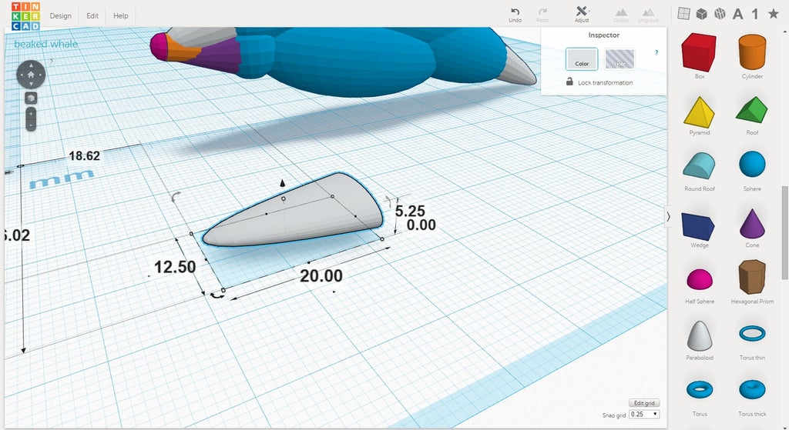Choose the red Box shape

coord(699,52)
